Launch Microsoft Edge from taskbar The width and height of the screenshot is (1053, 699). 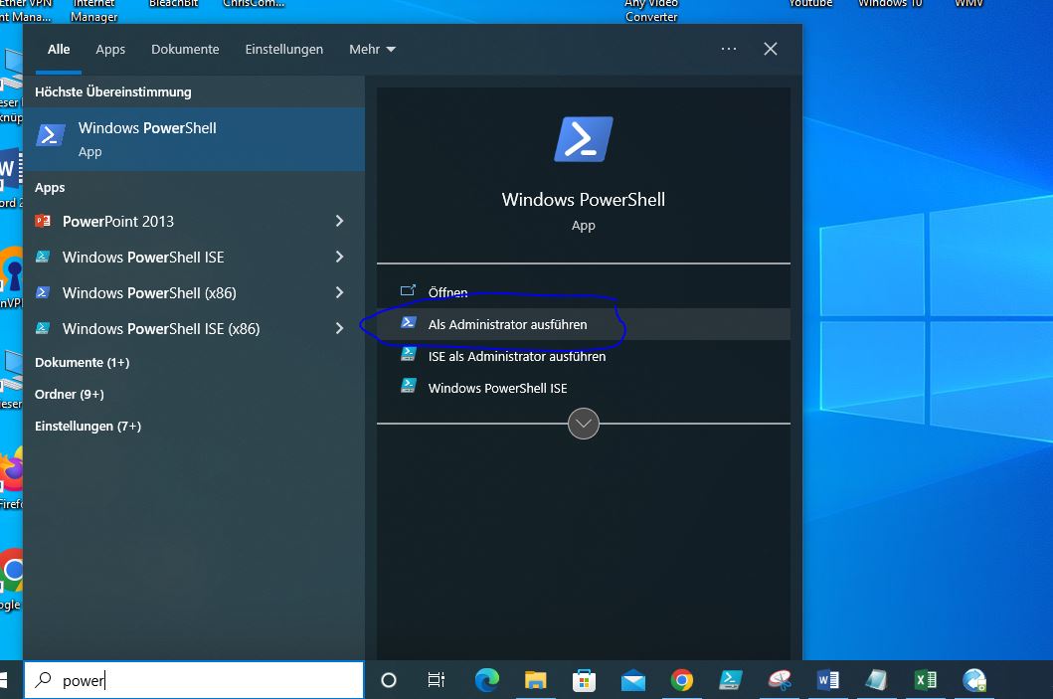point(487,680)
